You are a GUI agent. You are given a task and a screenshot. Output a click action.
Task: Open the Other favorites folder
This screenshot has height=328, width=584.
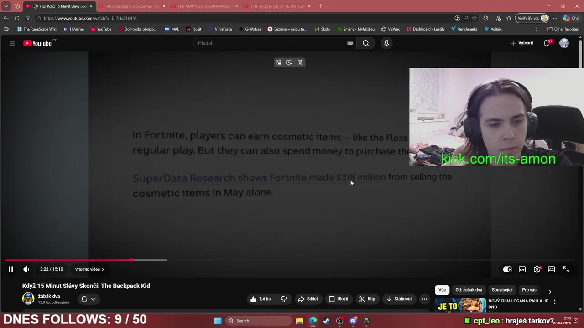click(x=563, y=29)
